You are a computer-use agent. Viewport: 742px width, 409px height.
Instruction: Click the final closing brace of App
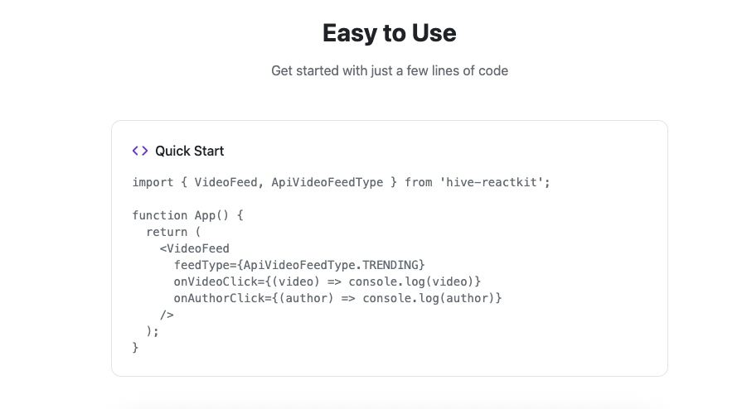136,348
